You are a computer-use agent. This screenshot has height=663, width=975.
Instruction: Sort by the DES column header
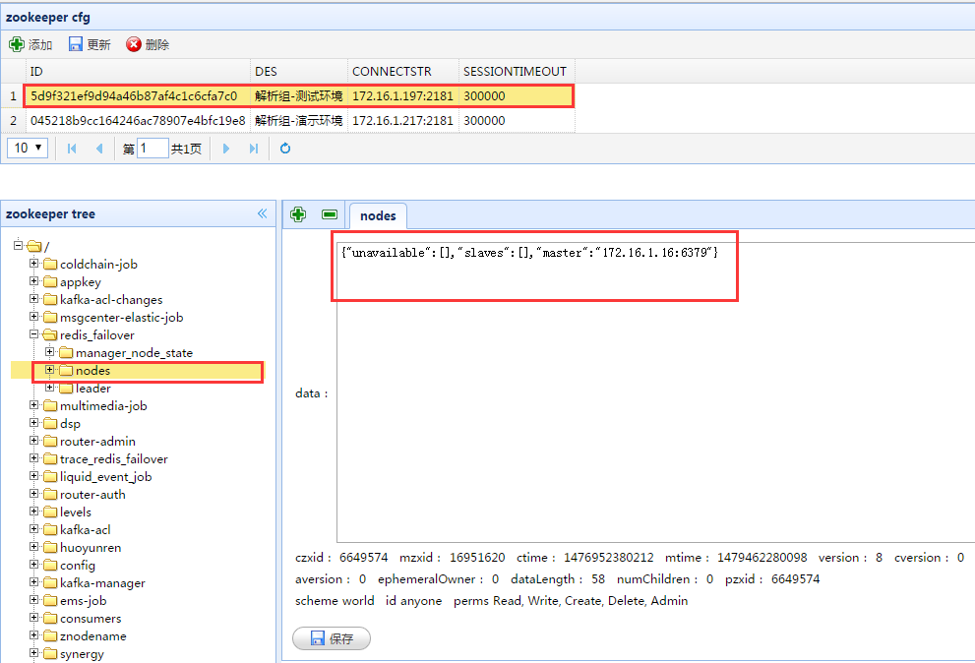point(299,72)
